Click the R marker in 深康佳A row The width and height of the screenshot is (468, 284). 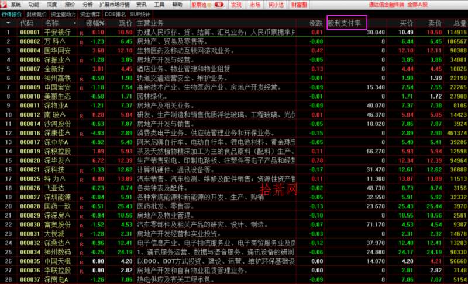[x=81, y=134]
